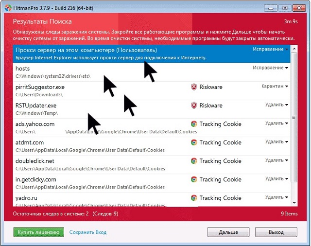Click the Остаточных следов в системе status text
311x246 pixels.
click(66, 213)
